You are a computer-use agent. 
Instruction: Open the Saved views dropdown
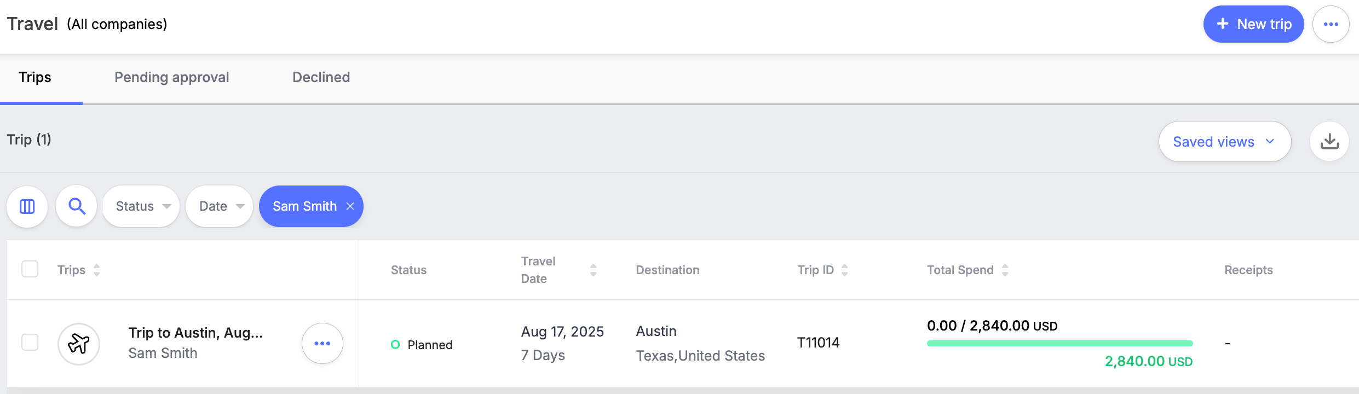click(1225, 142)
